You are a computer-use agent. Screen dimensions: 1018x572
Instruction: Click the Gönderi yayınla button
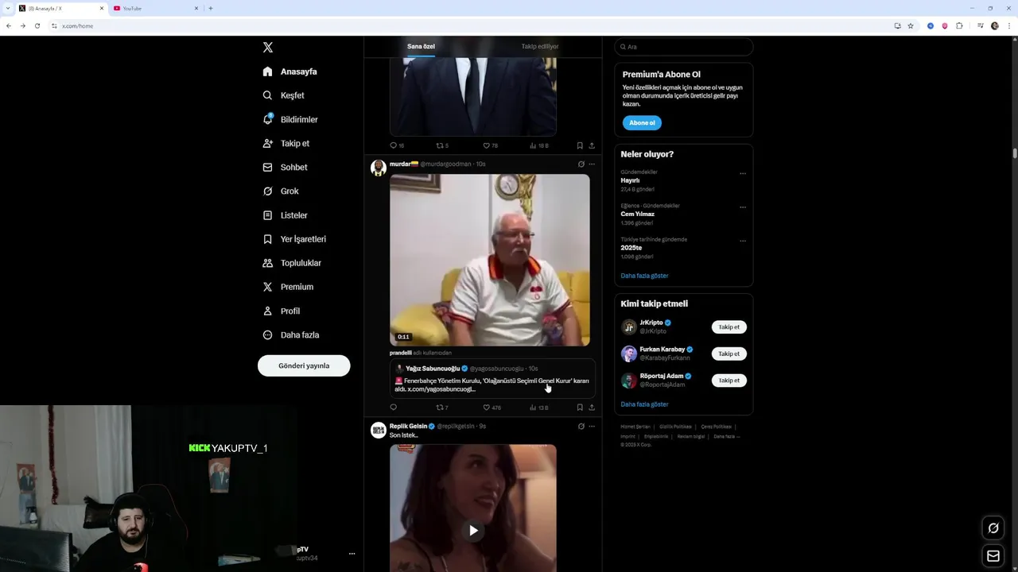[x=304, y=365]
